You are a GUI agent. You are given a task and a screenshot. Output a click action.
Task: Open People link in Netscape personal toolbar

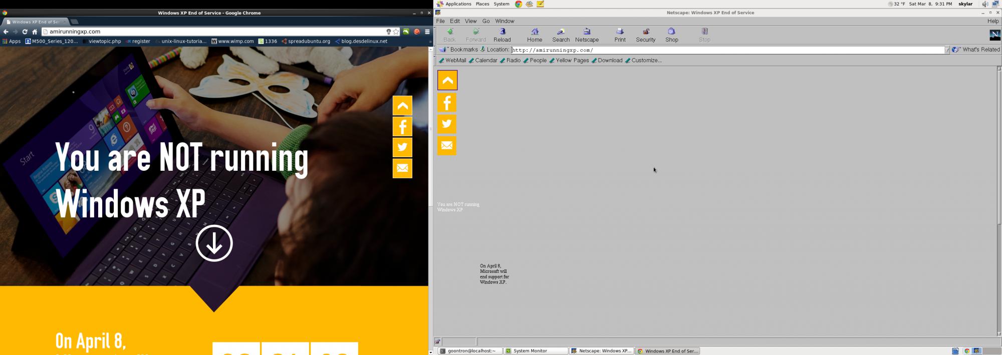[535, 61]
